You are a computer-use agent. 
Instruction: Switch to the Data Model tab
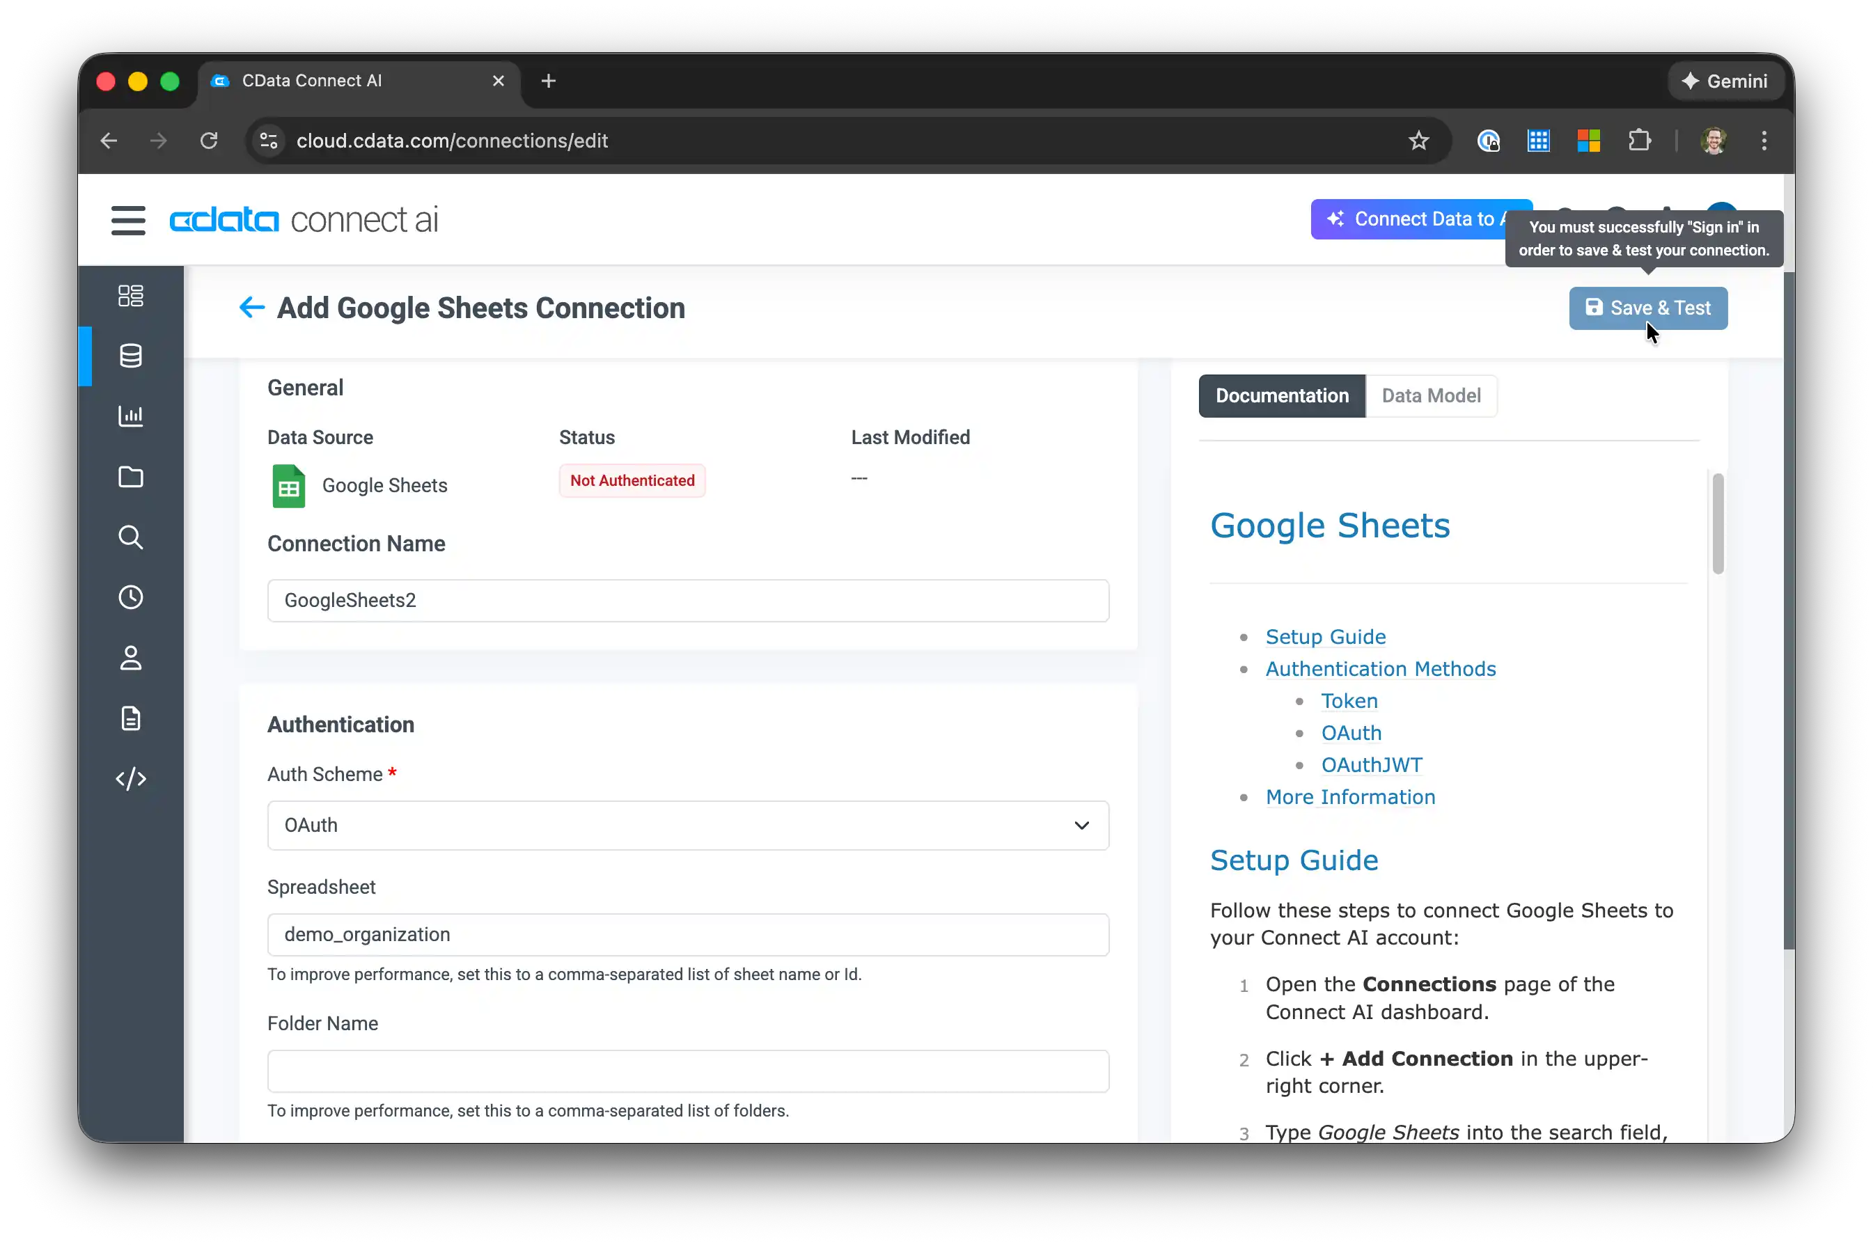point(1430,396)
